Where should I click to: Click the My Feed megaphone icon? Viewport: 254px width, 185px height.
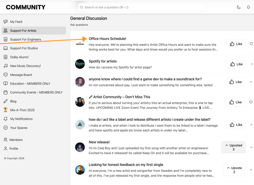tap(5, 22)
